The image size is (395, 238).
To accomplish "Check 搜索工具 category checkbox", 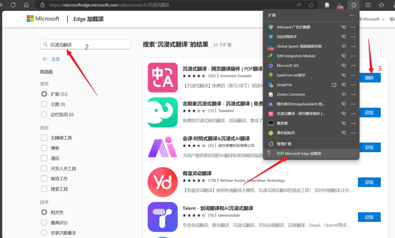I will (44, 189).
